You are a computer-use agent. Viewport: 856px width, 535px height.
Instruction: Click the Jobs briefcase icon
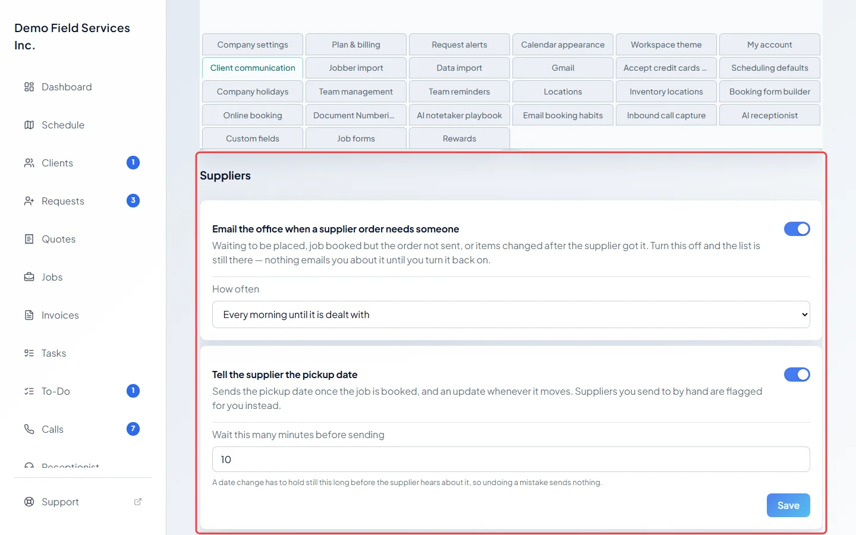point(29,277)
